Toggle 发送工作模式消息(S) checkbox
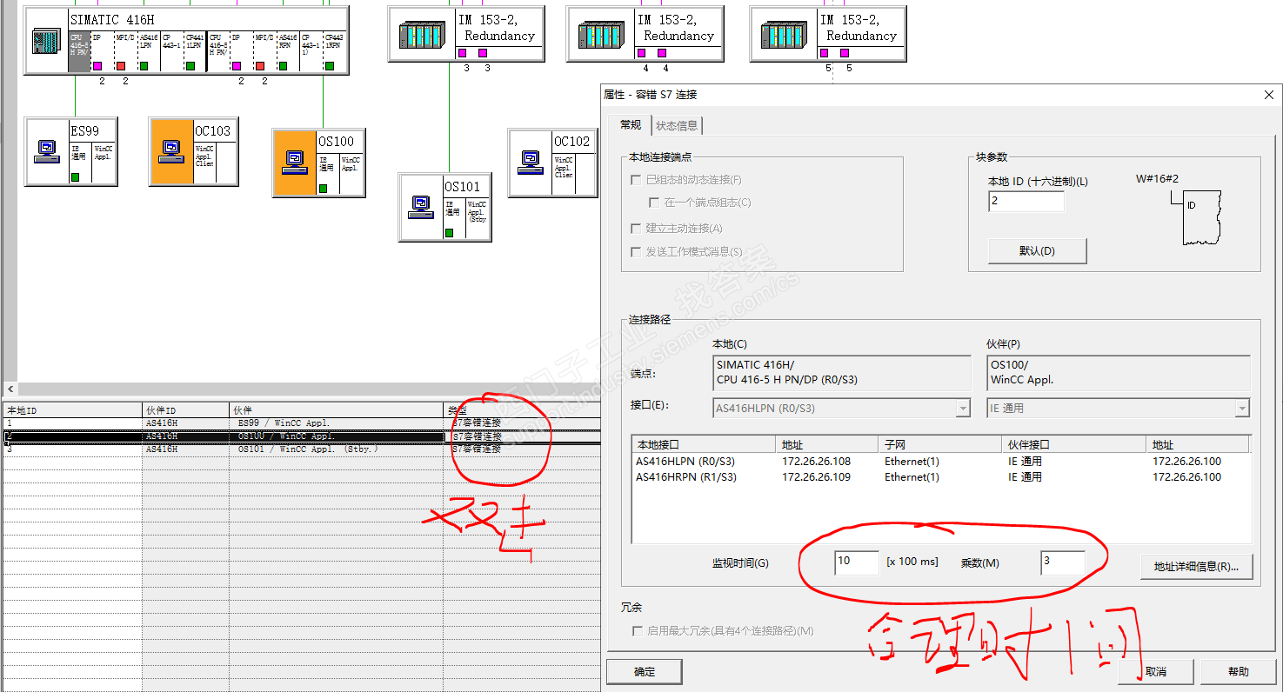 tap(637, 252)
